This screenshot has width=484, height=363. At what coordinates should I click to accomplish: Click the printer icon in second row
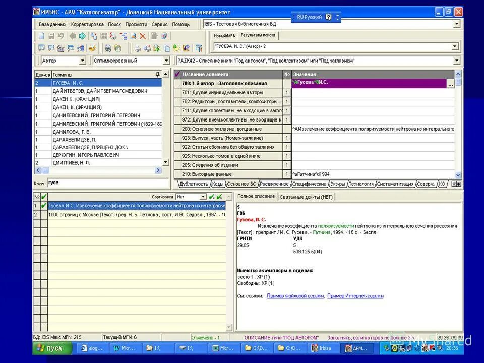[137, 48]
